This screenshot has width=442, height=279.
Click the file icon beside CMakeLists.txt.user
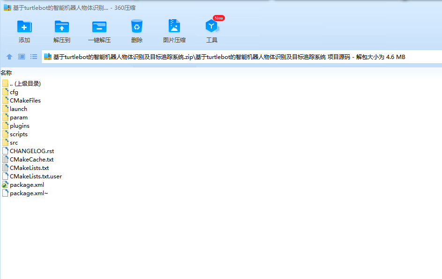5,176
